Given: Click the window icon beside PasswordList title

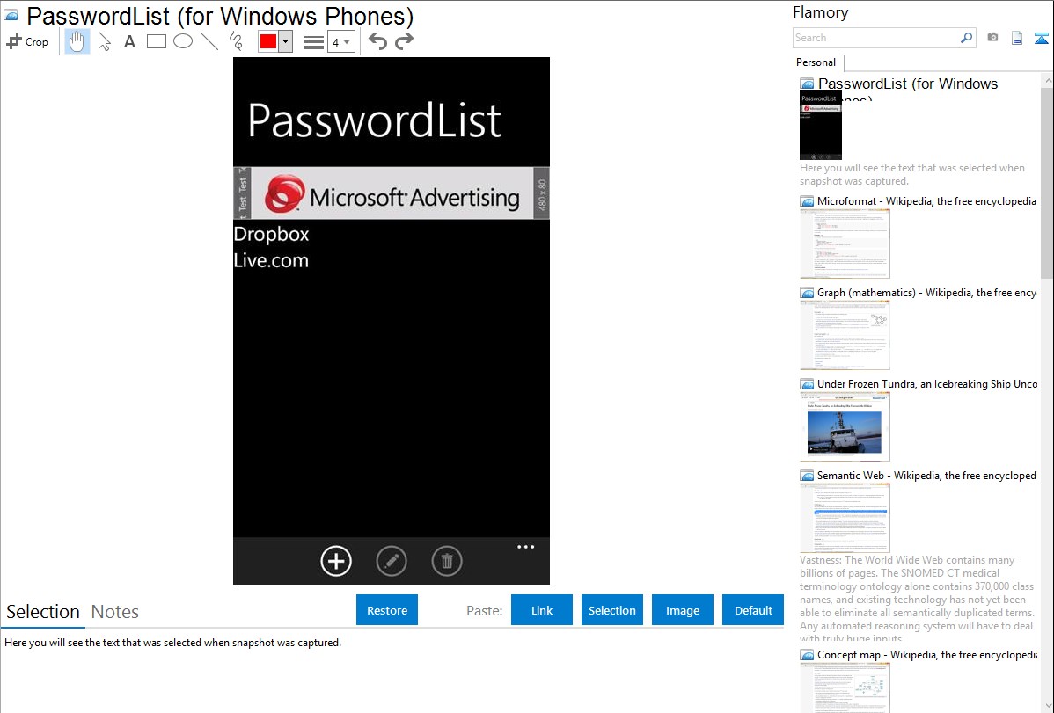Looking at the screenshot, I should (x=11, y=16).
